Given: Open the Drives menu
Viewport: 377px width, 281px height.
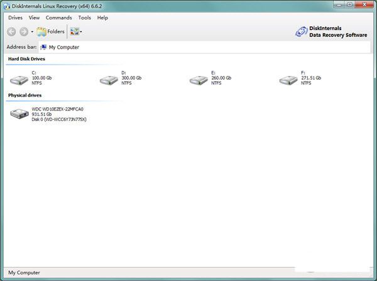Looking at the screenshot, I should coord(15,18).
